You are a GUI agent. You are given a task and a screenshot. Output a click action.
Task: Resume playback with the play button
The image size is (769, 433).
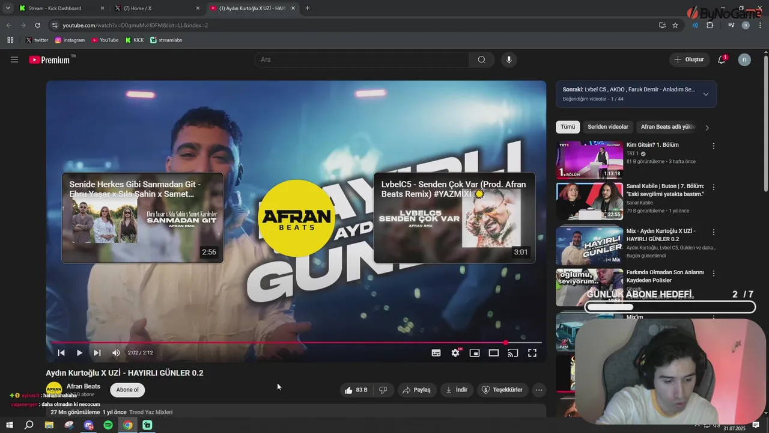pos(79,353)
